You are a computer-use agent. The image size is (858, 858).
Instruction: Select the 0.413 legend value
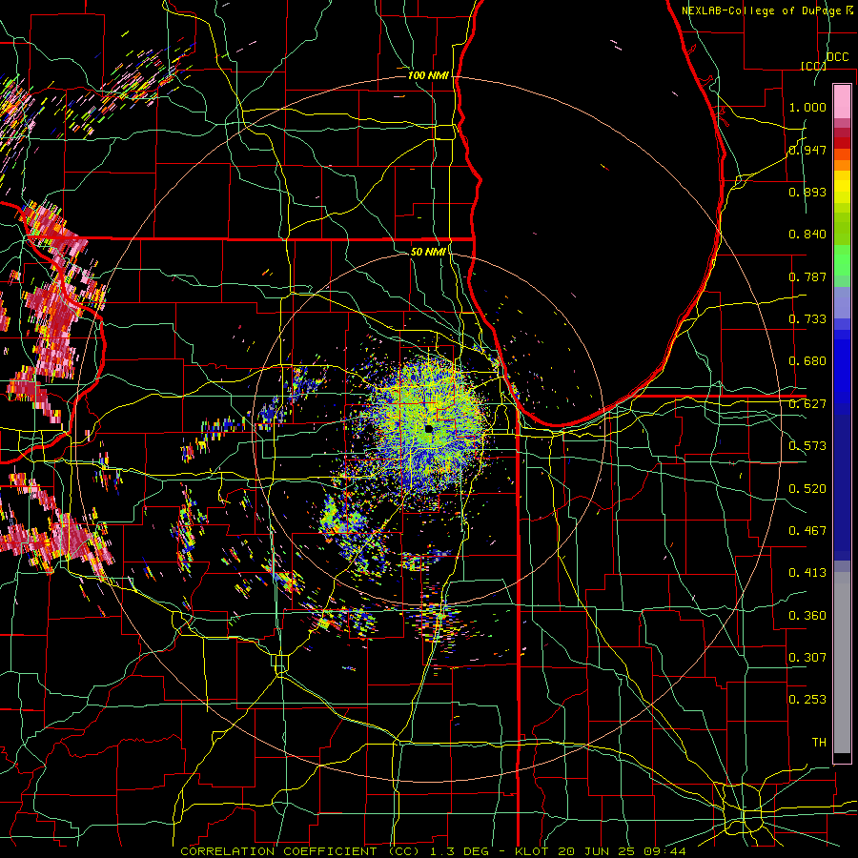[x=807, y=573]
